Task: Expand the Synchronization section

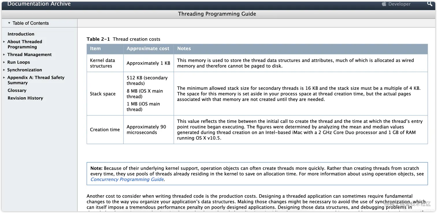Action: (4, 70)
